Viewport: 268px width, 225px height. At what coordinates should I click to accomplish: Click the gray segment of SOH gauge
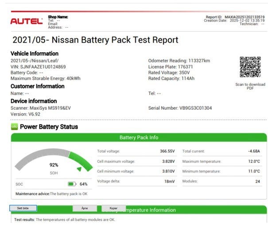pyautogui.click(x=41, y=156)
